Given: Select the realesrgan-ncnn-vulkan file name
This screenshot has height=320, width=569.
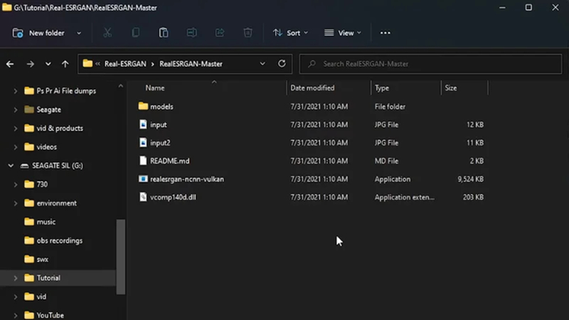Looking at the screenshot, I should click(x=187, y=179).
